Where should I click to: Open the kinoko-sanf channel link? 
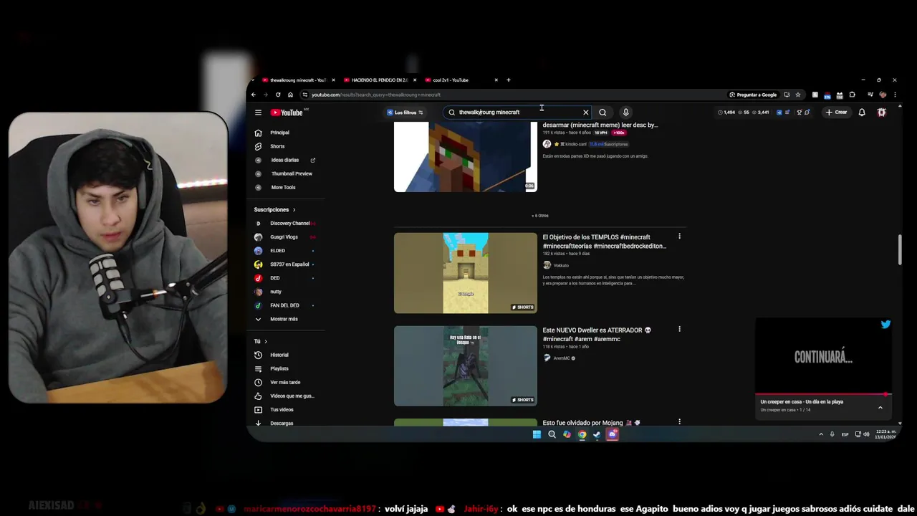(x=575, y=144)
